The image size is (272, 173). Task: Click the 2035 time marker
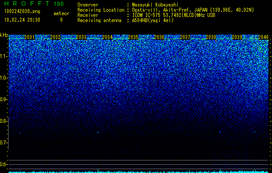(133, 37)
